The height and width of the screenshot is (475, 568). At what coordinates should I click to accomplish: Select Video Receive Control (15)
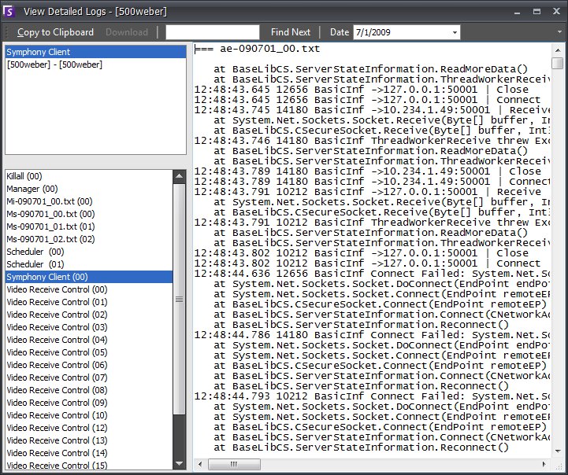tap(89, 465)
